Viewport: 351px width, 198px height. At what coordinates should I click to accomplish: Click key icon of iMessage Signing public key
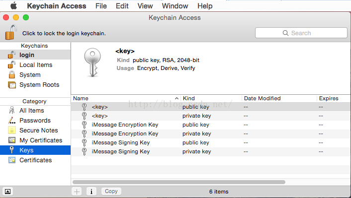(84, 143)
